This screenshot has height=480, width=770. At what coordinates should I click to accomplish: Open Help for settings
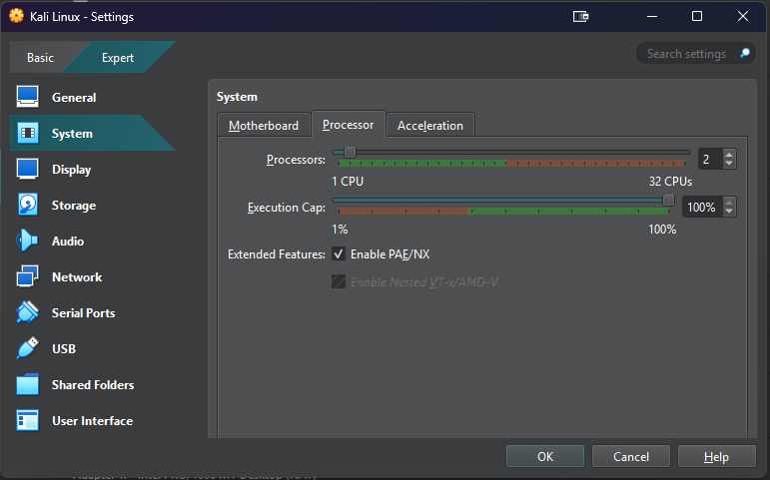716,456
